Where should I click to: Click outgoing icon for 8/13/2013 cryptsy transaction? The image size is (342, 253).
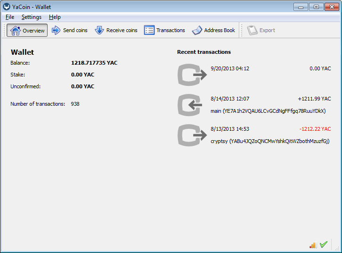[x=192, y=135]
